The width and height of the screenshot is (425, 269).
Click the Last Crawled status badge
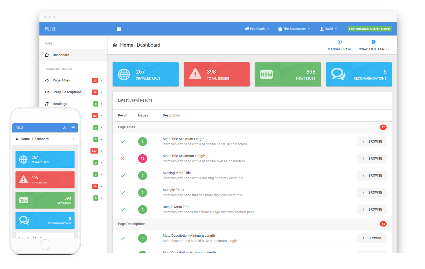coord(370,29)
